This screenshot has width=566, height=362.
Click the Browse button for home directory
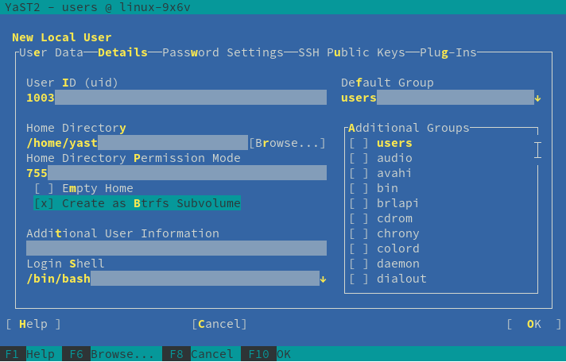(x=287, y=143)
